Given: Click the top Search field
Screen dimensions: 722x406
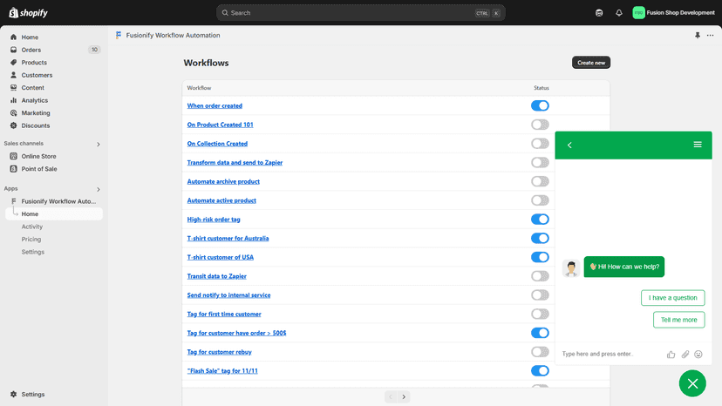Looking at the screenshot, I should click(360, 13).
